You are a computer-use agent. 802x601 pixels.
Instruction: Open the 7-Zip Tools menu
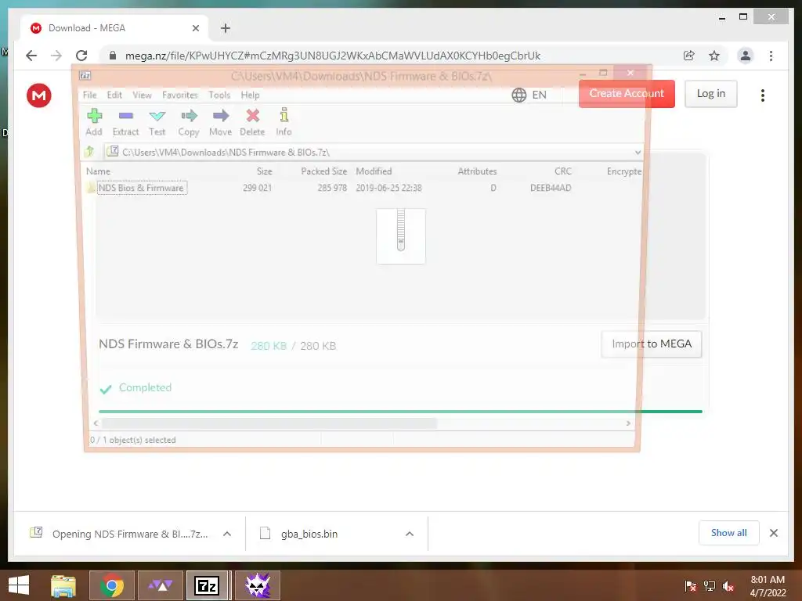(x=219, y=95)
